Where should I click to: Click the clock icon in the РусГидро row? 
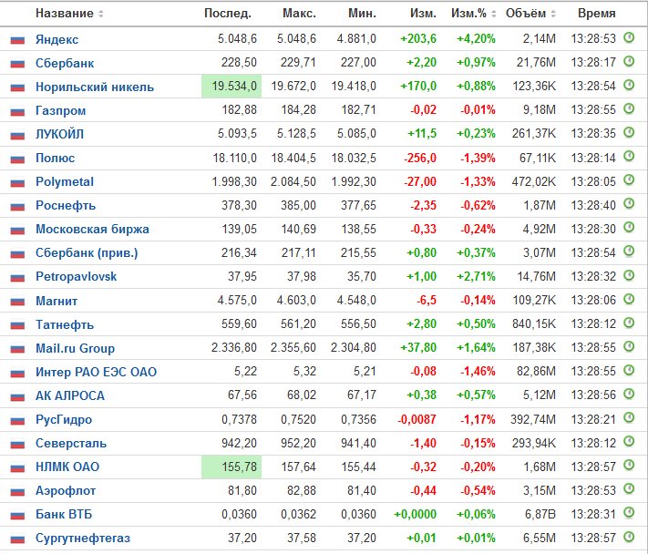click(x=629, y=418)
